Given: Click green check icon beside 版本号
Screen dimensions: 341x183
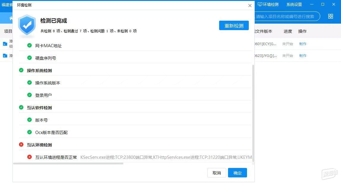Looking at the screenshot, I should (x=30, y=120).
